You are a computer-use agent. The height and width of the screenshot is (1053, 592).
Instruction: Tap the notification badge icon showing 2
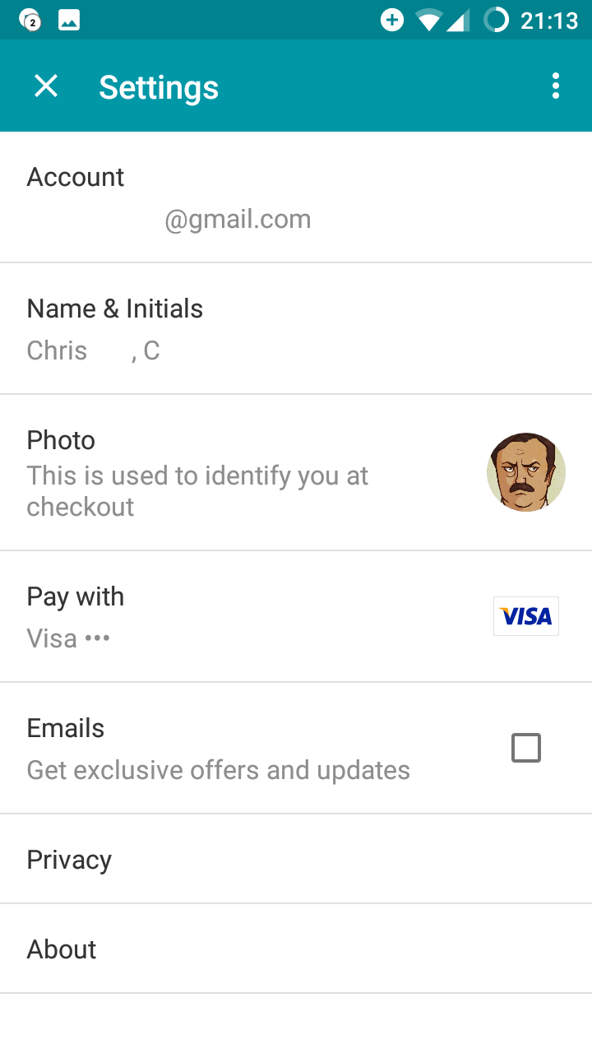tap(30, 21)
